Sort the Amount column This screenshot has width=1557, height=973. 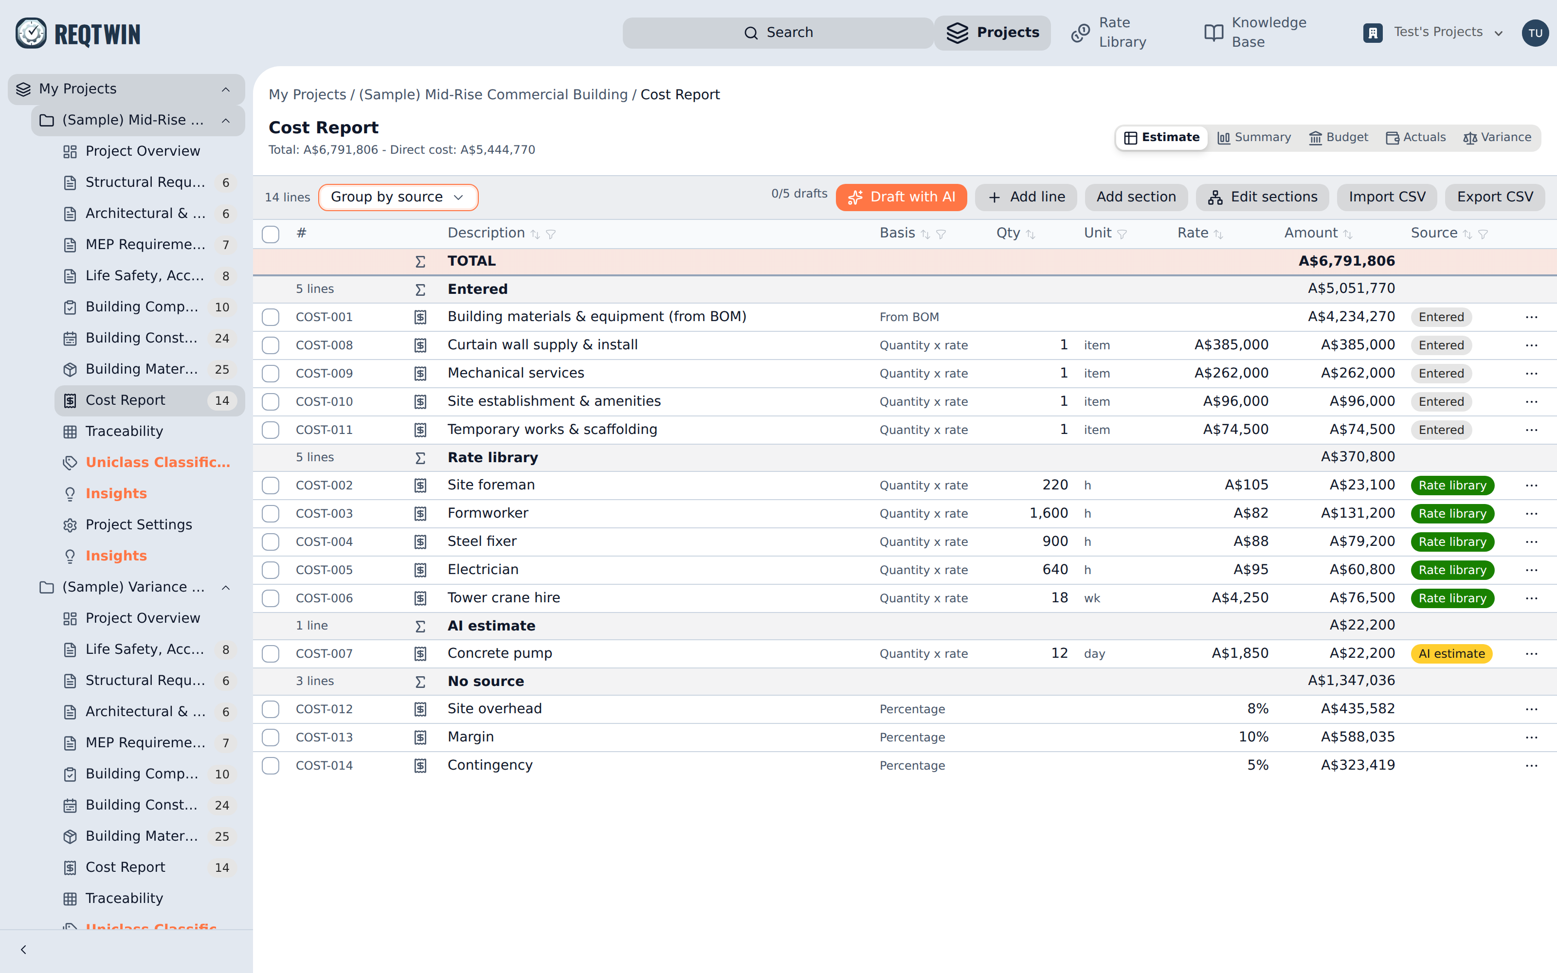(x=1347, y=234)
